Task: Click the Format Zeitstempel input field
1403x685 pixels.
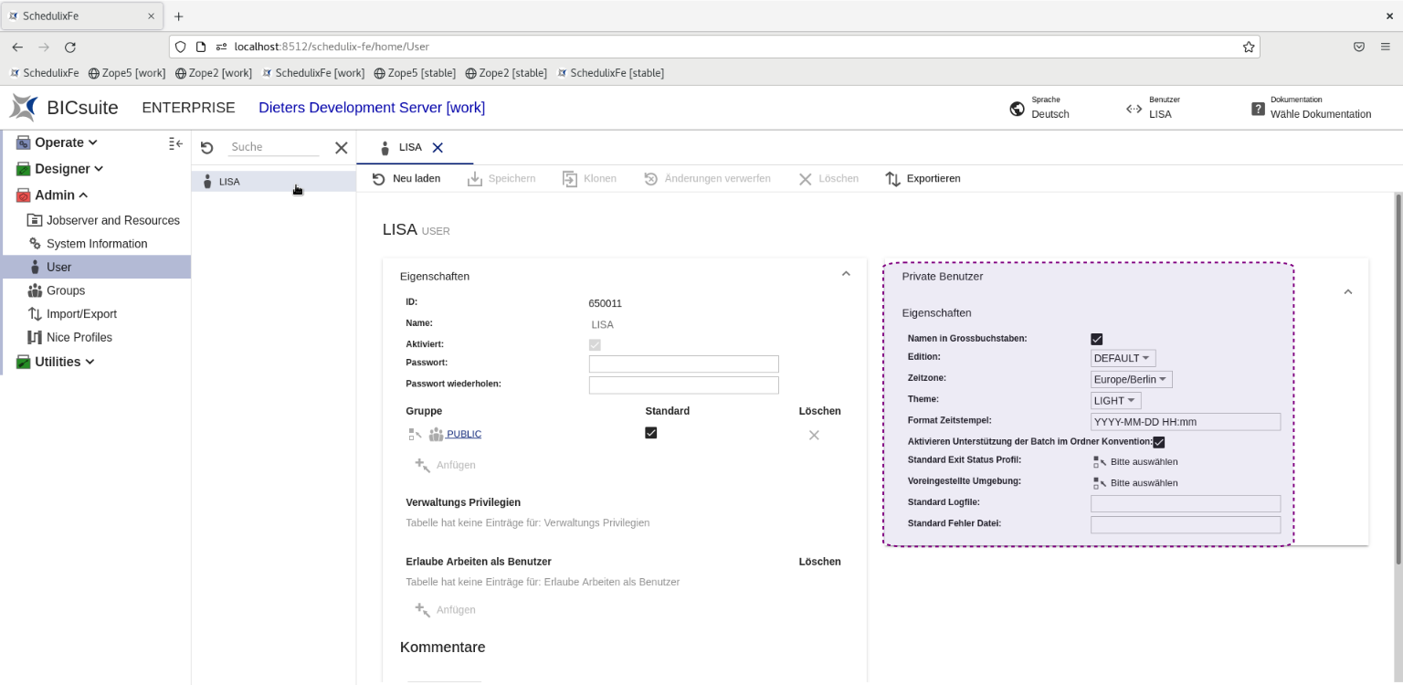Action: pyautogui.click(x=1185, y=422)
